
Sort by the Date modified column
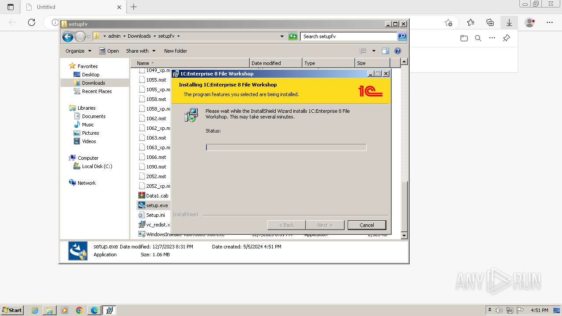pos(276,63)
